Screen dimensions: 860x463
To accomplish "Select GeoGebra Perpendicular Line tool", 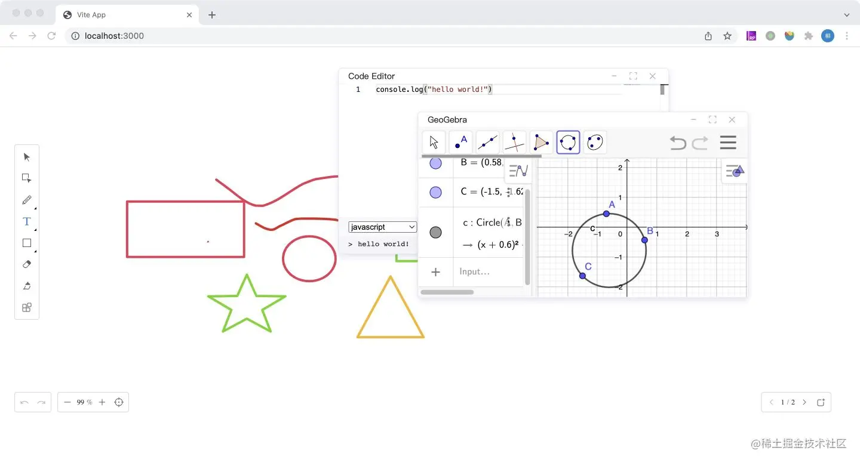I will click(x=514, y=143).
